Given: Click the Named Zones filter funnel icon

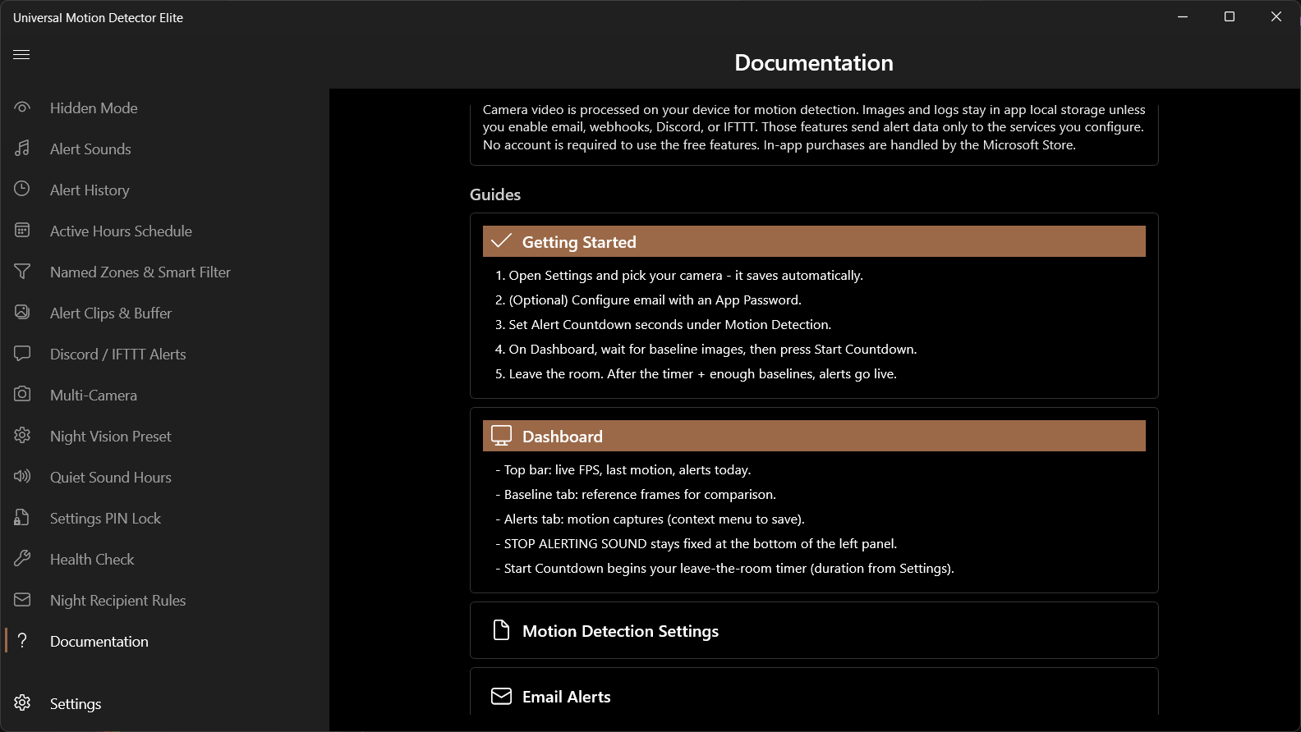Looking at the screenshot, I should (x=22, y=272).
